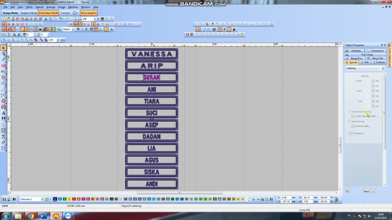This screenshot has width=392, height=220.
Task: Click the color palette editor icon
Action: click(47, 199)
